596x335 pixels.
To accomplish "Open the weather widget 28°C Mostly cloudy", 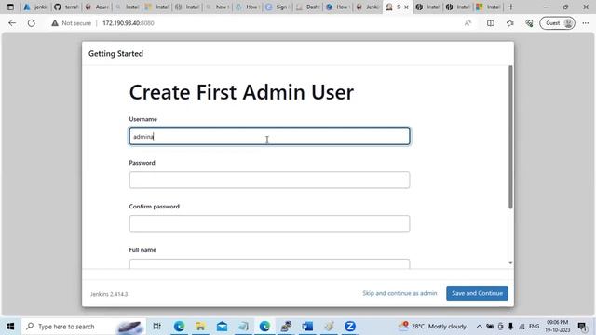I will click(432, 327).
